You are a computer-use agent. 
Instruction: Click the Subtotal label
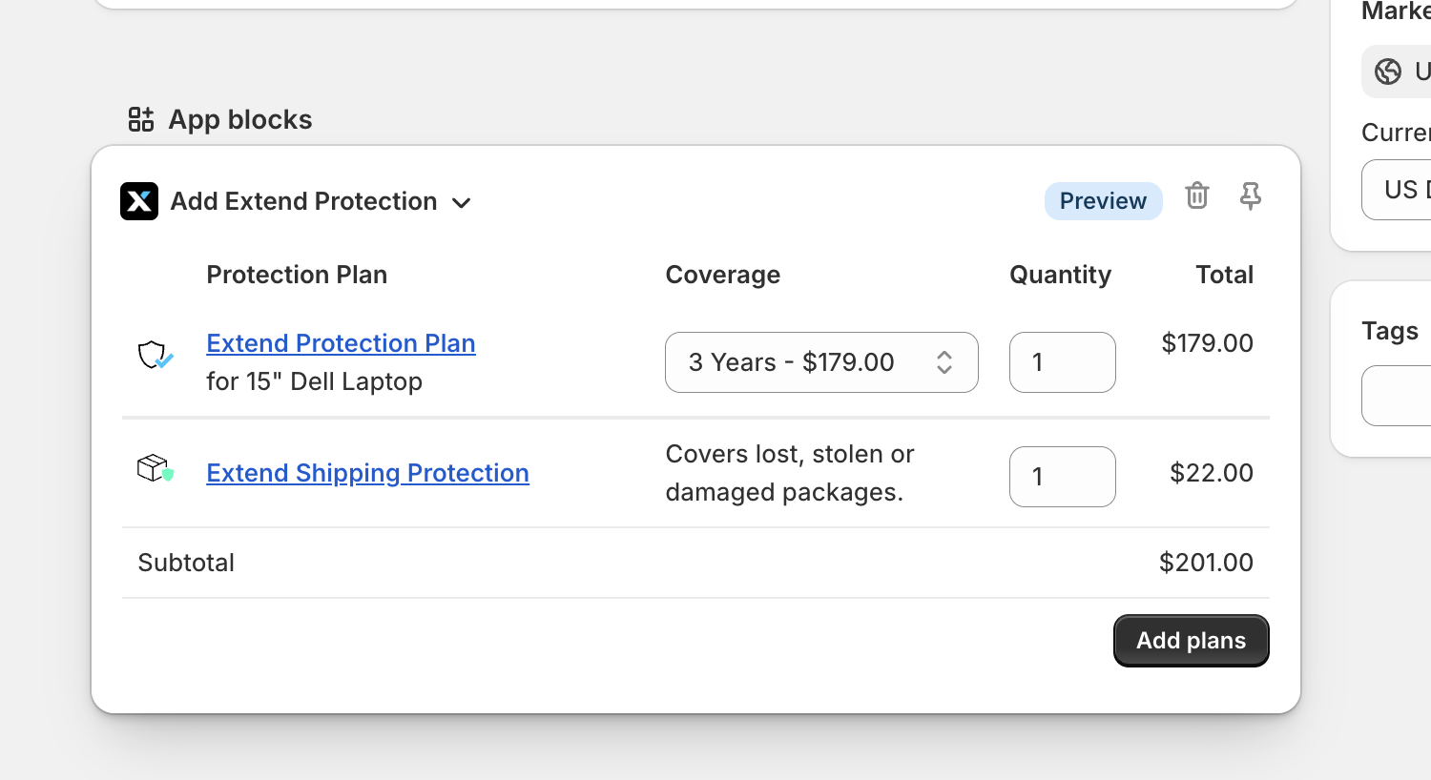(x=186, y=563)
